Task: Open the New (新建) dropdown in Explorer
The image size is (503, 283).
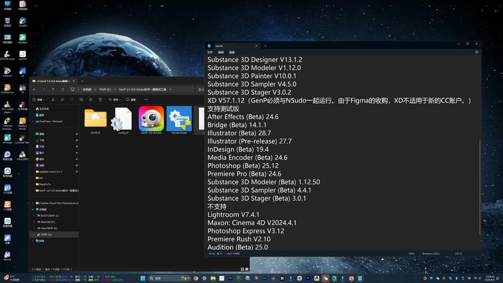Action: (x=38, y=100)
